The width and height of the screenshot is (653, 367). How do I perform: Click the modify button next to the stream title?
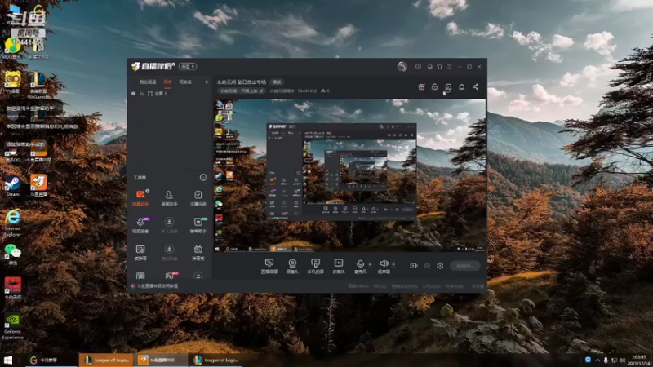[x=277, y=82]
